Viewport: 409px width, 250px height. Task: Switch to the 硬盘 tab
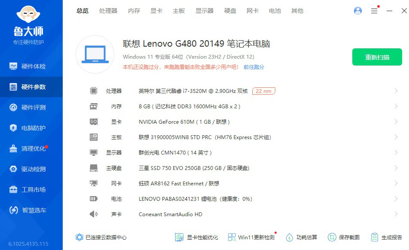230,11
